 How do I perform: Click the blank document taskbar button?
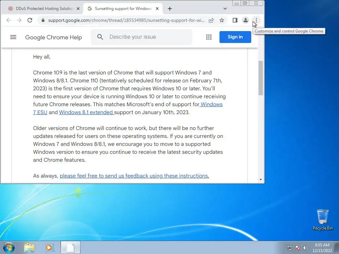click(x=71, y=247)
